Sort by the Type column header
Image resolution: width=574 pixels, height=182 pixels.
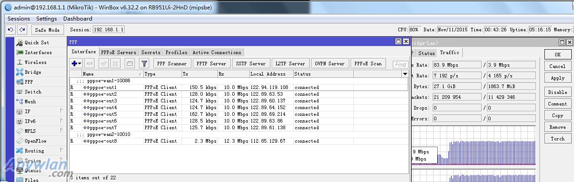tap(162, 74)
